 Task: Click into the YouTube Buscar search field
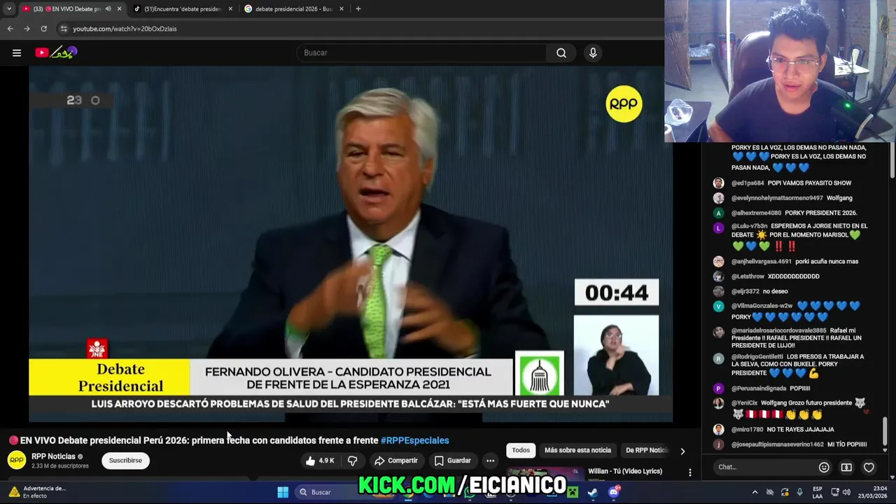422,52
